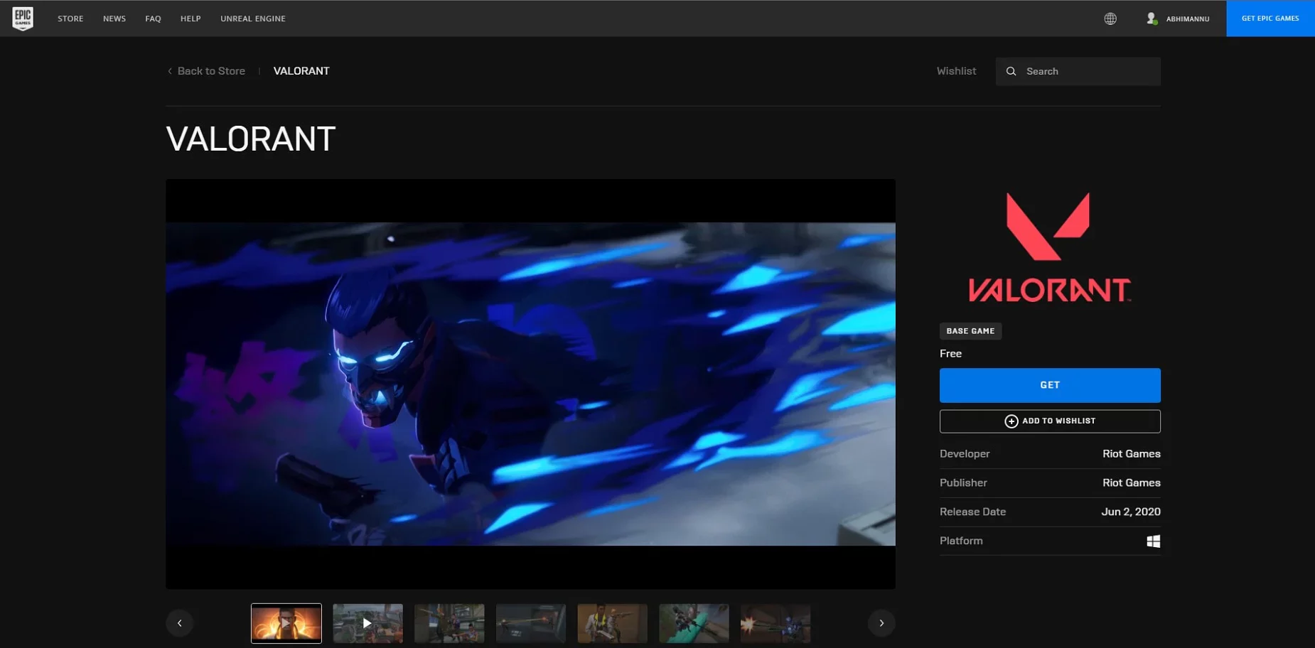Focus the Search input field
This screenshot has width=1315, height=648.
coord(1078,71)
